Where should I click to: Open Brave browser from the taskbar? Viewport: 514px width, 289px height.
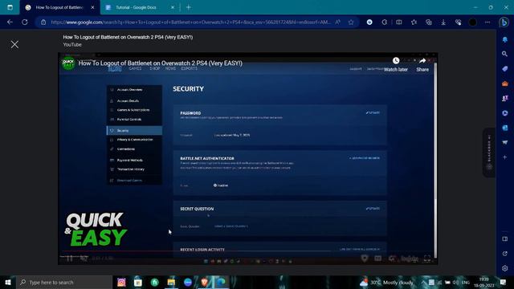coord(204,282)
